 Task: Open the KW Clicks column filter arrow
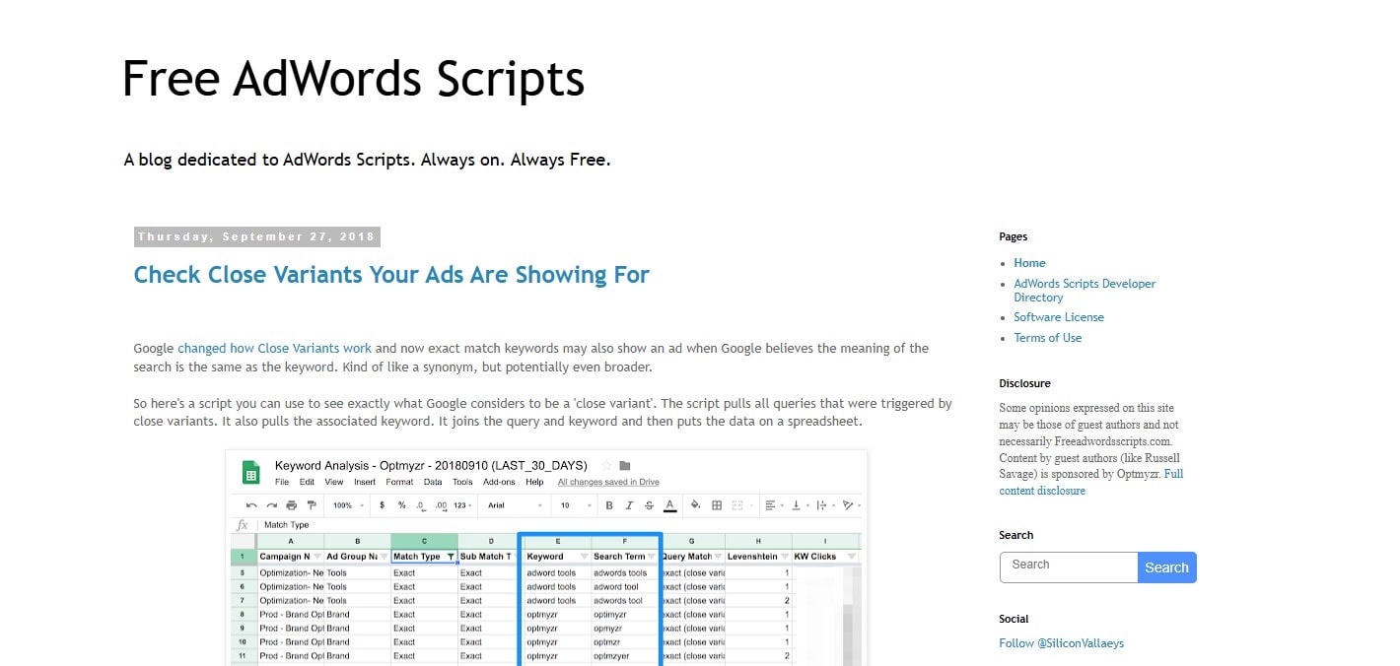click(x=852, y=557)
